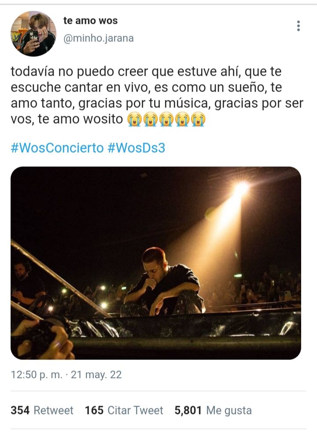Image resolution: width=317 pixels, height=433 pixels.
Task: Click the first crying emoji in the tweet
Action: tap(134, 119)
